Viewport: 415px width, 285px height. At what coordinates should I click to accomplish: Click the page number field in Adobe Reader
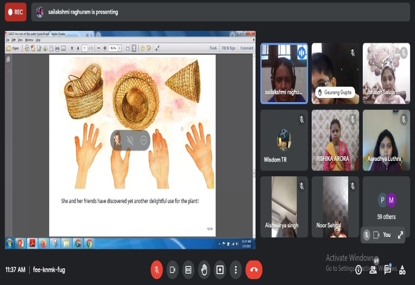coord(85,48)
